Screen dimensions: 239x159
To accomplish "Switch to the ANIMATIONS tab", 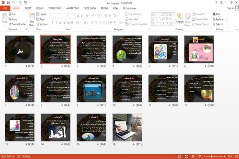I will (x=73, y=8).
